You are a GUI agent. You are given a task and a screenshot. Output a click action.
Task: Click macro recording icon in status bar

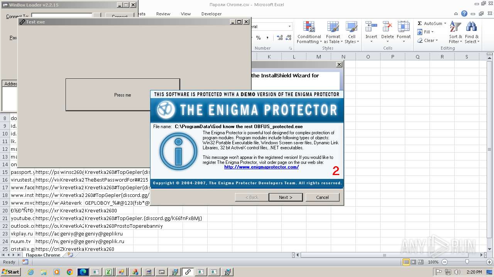click(25, 262)
